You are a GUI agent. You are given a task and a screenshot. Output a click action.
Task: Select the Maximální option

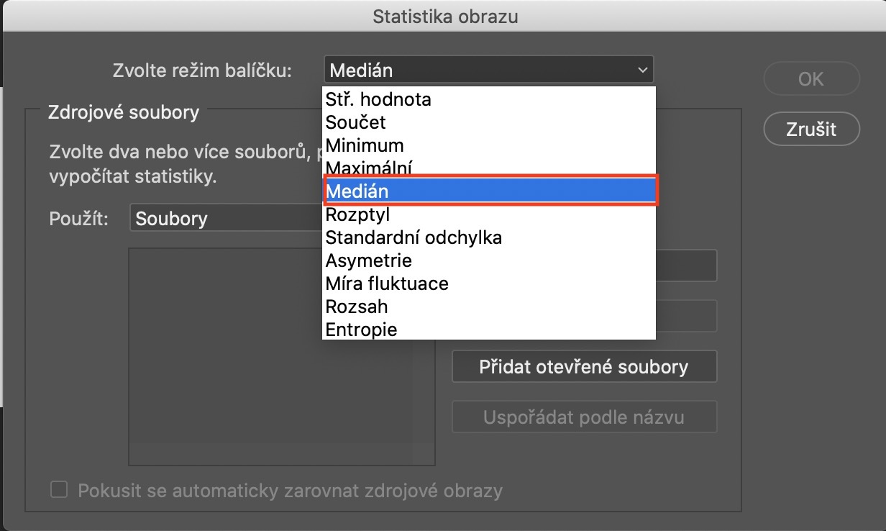click(368, 168)
